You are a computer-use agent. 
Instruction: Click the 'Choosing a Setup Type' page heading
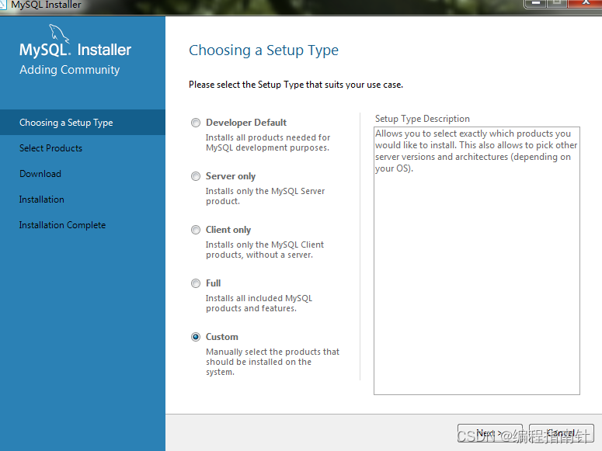click(x=264, y=50)
